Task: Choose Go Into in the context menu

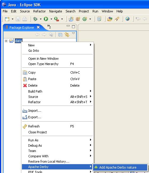Action: pos(57,51)
